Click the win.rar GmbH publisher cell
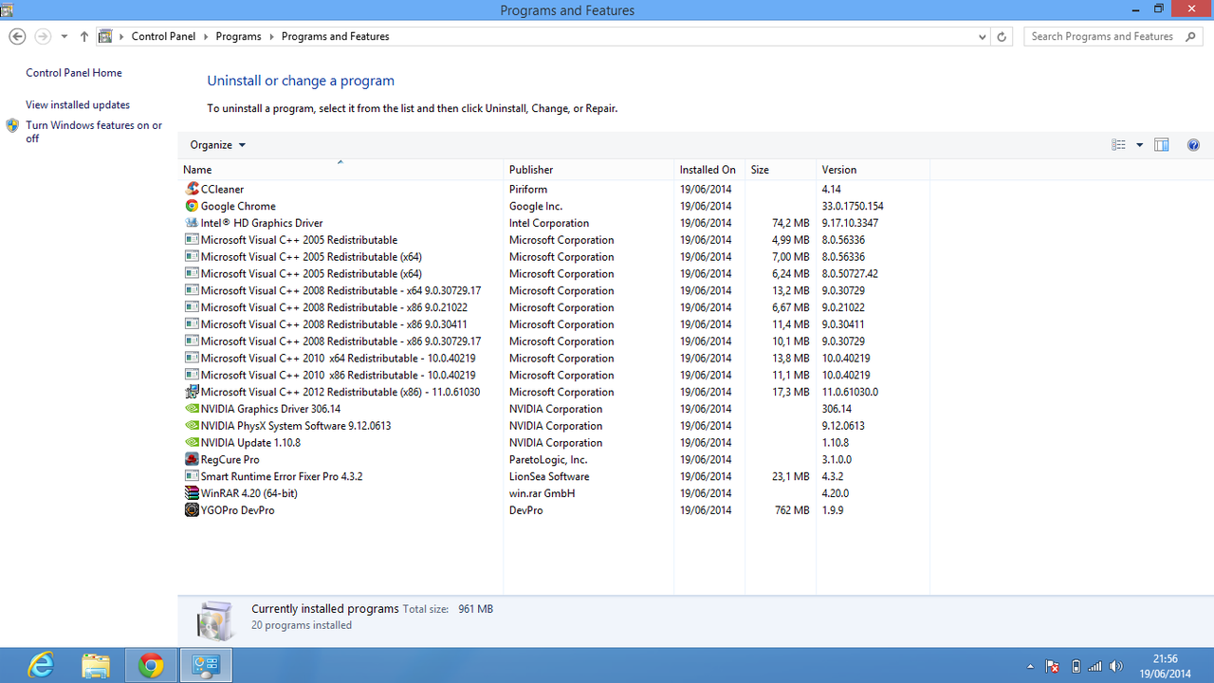This screenshot has width=1214, height=683. click(x=542, y=493)
